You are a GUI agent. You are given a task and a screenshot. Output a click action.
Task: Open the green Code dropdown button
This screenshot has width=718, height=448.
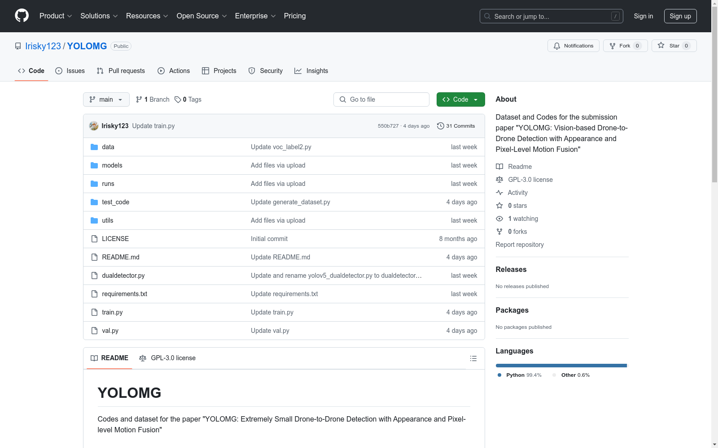pos(460,99)
